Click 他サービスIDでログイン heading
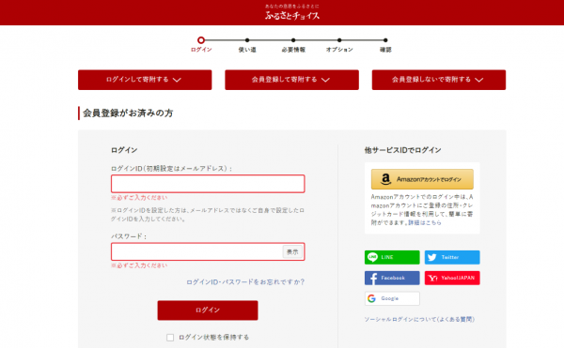 (x=402, y=150)
